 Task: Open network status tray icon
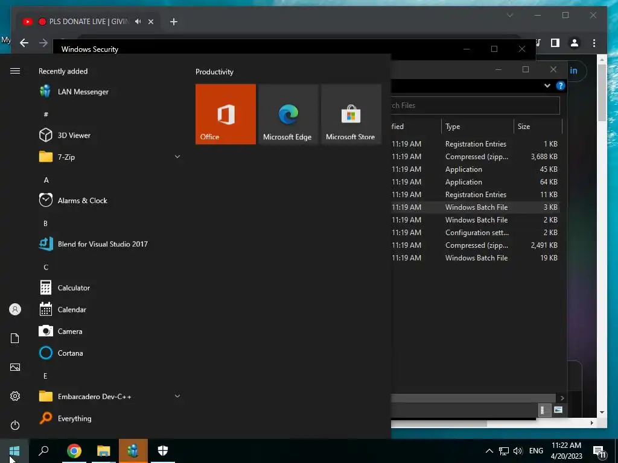point(504,451)
